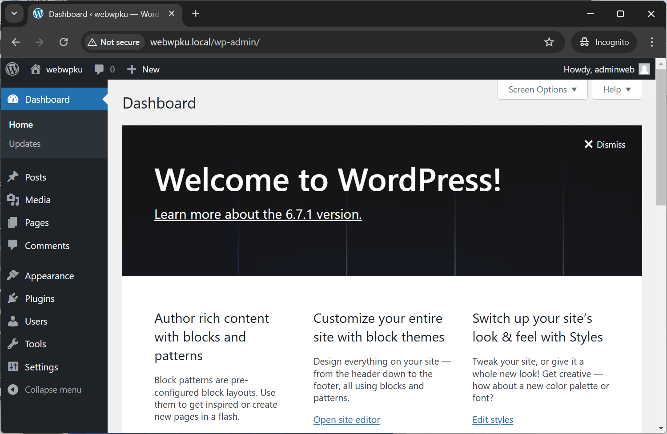Open the tab search dropdown arrow
This screenshot has width=667, height=434.
14,14
